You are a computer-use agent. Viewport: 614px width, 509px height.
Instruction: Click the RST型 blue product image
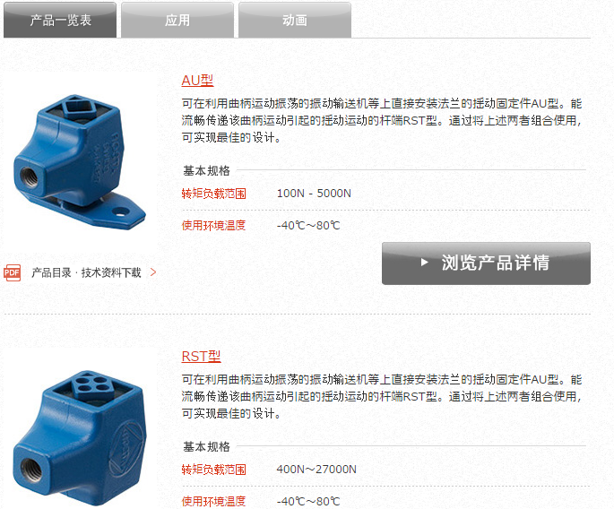click(x=80, y=437)
